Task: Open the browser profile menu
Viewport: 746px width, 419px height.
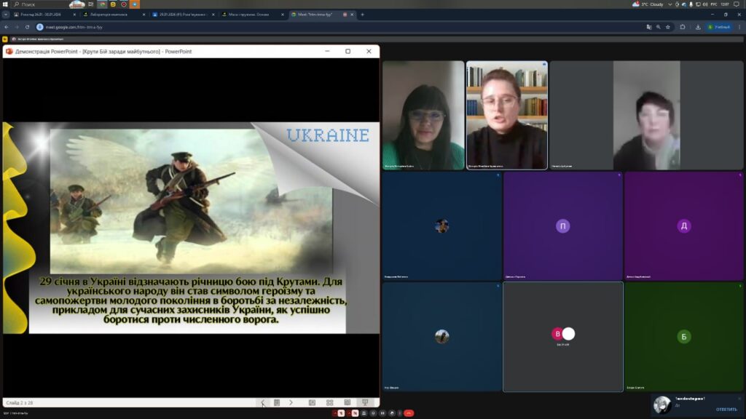Action: 719,27
